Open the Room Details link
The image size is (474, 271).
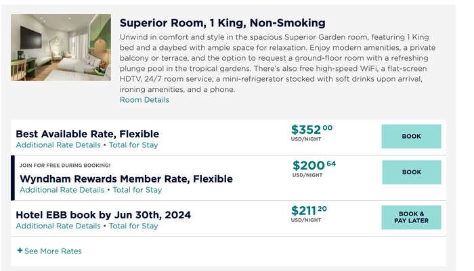144,100
